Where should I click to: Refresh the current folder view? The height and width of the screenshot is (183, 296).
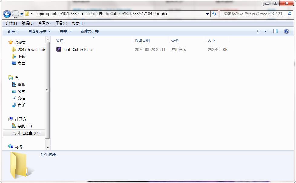coord(214,14)
